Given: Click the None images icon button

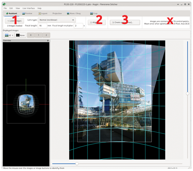Looking at the screenshot, I should [18, 35].
